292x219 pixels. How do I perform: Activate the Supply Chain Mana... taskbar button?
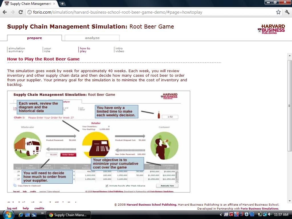coord(68,215)
